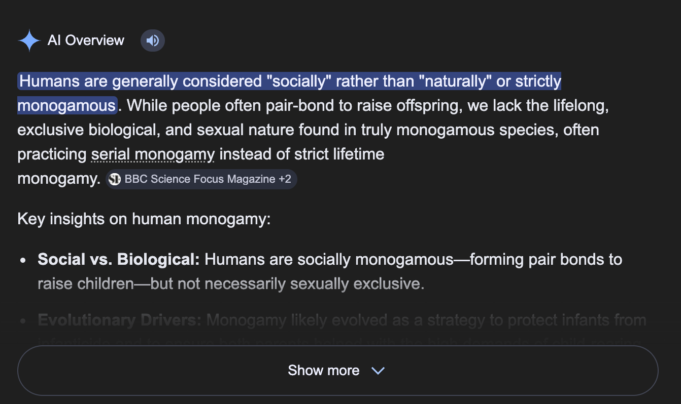Click the bullet dot before Social vs. Biological
681x404 pixels.
pyautogui.click(x=23, y=260)
